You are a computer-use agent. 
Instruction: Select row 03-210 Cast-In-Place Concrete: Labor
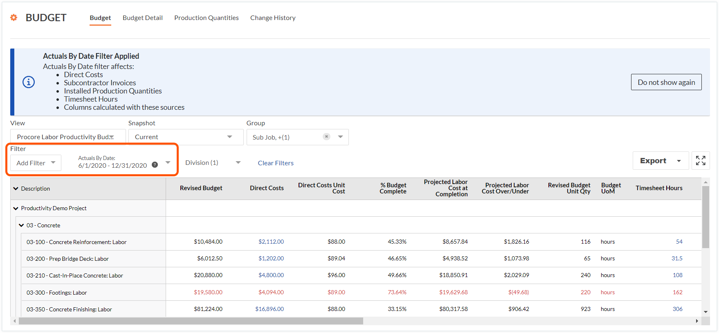click(x=75, y=275)
